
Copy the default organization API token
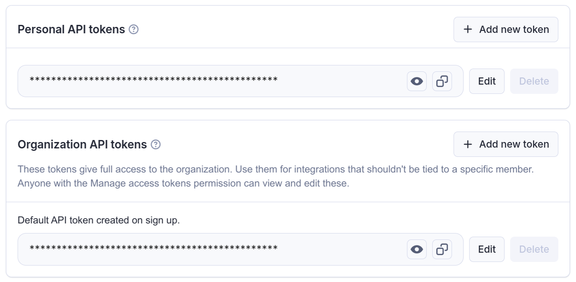(442, 249)
